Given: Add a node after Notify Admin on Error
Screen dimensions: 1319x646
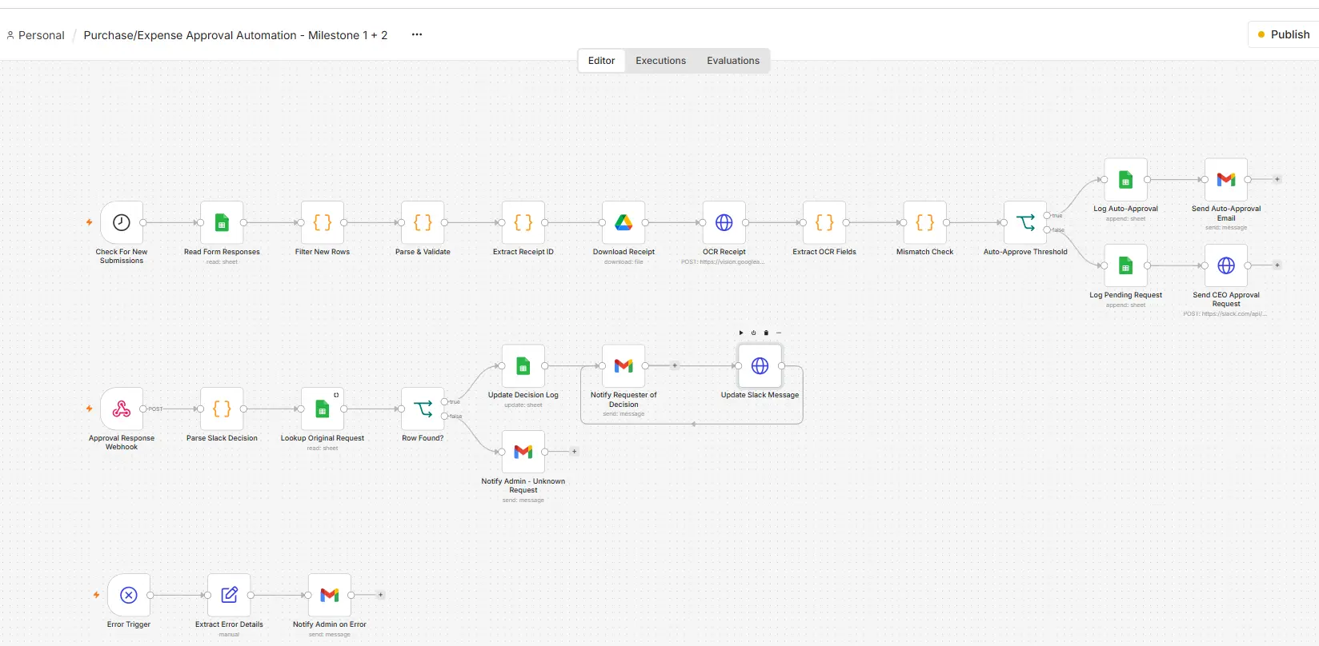Looking at the screenshot, I should [x=381, y=595].
